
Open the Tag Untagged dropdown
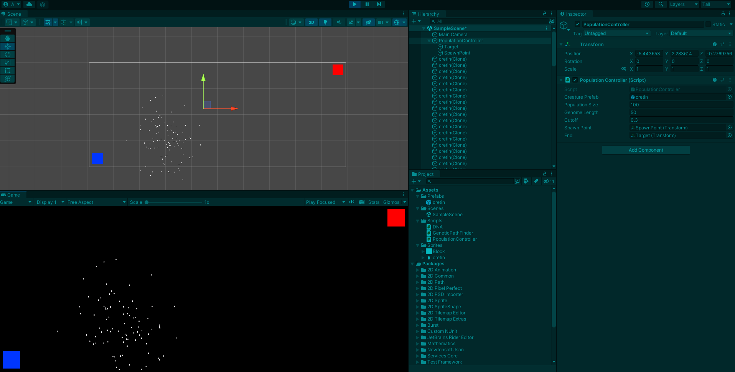click(616, 33)
